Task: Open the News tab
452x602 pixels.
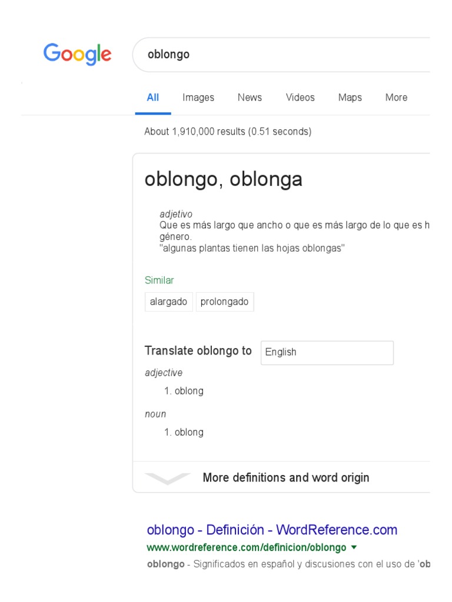Action: pyautogui.click(x=250, y=98)
